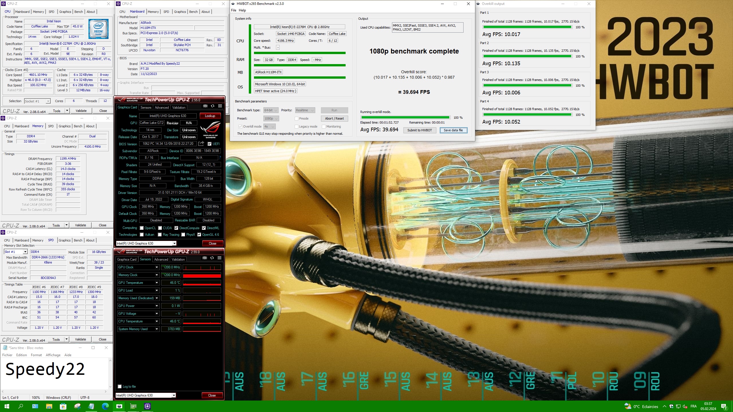The width and height of the screenshot is (733, 412).
Task: Refresh the top GPU-Z Graphics Card window
Action: click(x=212, y=106)
